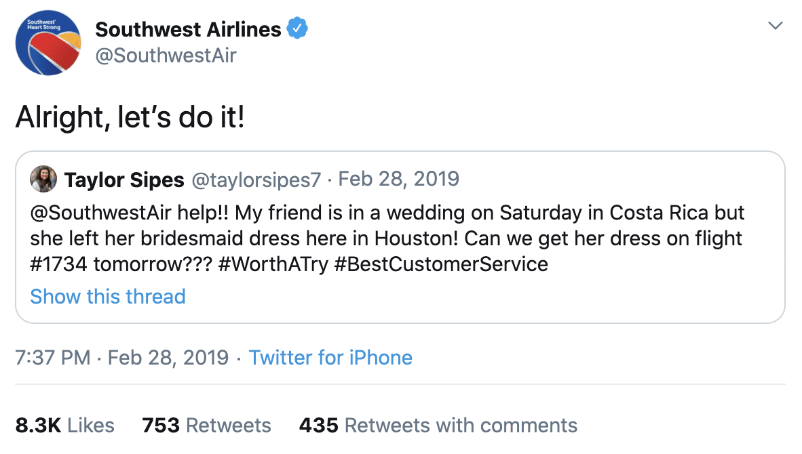This screenshot has width=802, height=454.
Task: Select the @taylorsipes7 handle
Action: tap(256, 180)
